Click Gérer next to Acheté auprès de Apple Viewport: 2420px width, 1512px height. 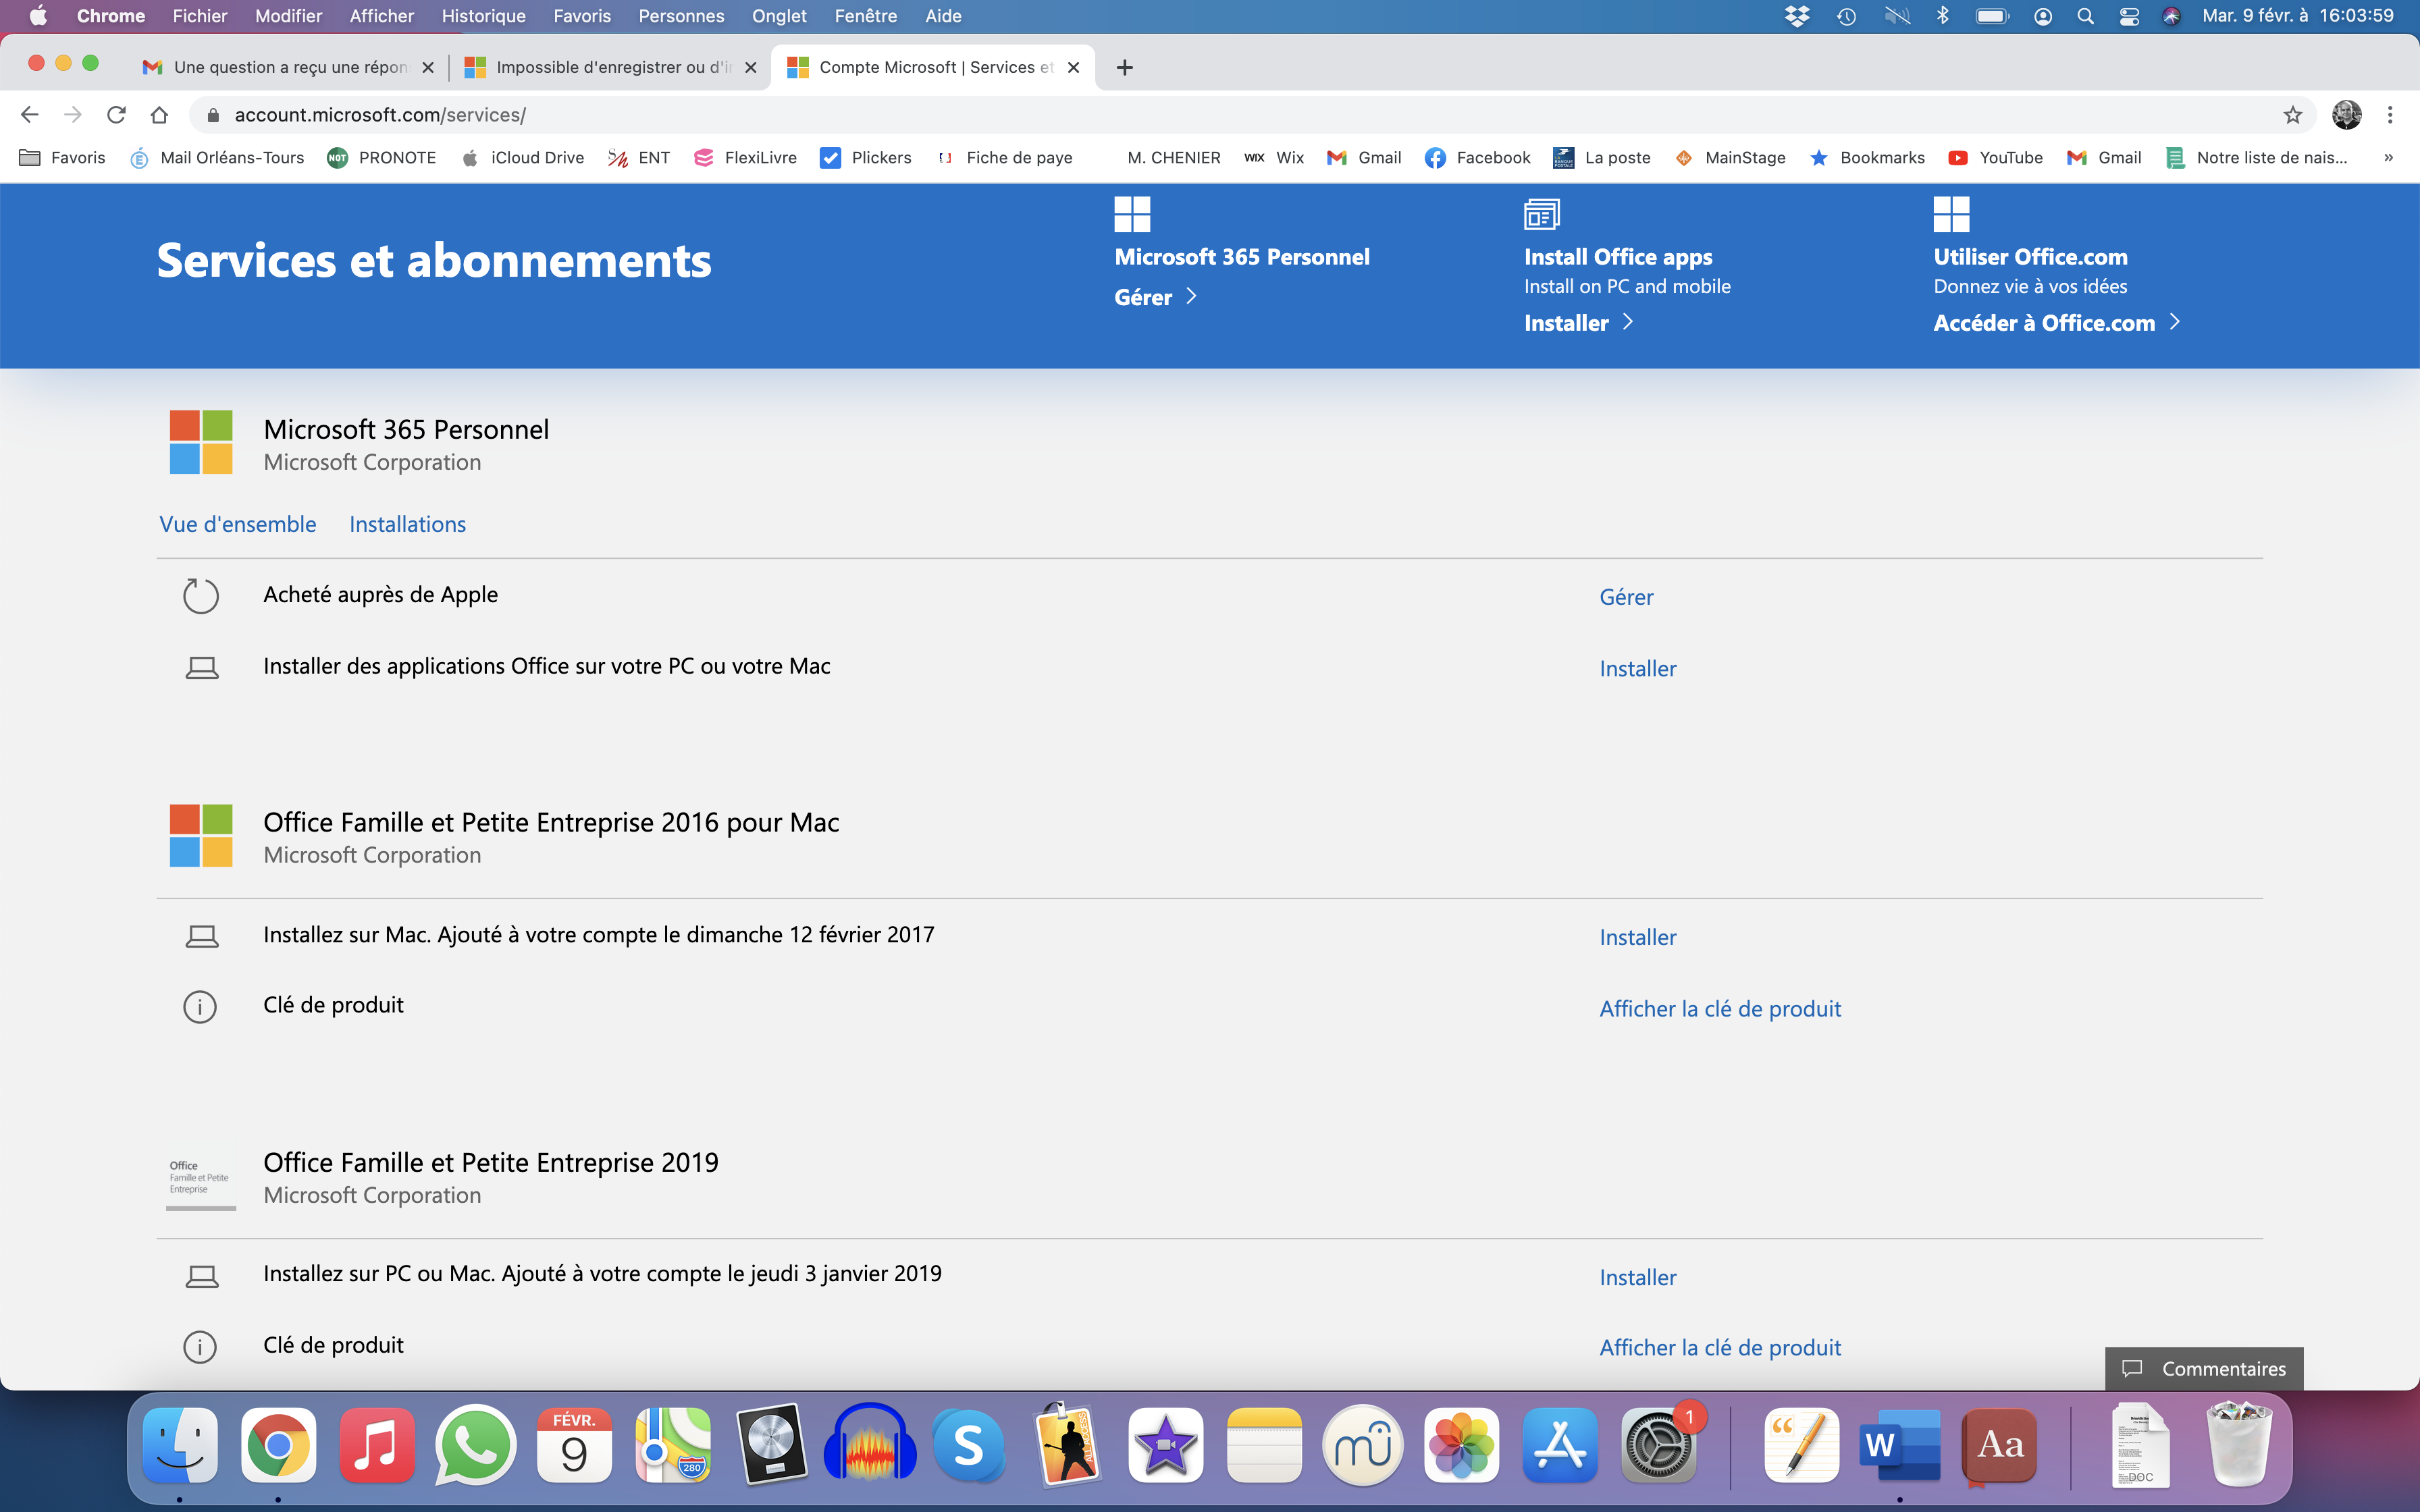[1626, 597]
